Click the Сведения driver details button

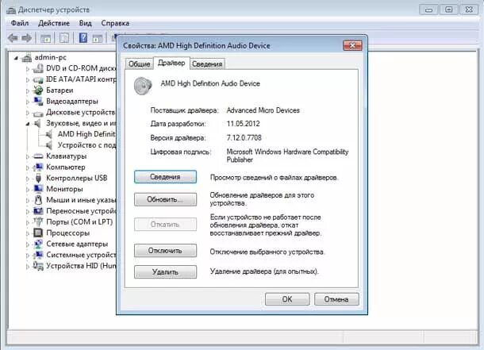pyautogui.click(x=165, y=177)
